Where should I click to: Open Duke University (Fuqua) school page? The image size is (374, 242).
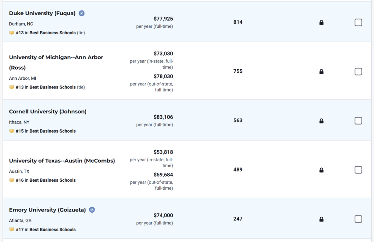coord(42,13)
